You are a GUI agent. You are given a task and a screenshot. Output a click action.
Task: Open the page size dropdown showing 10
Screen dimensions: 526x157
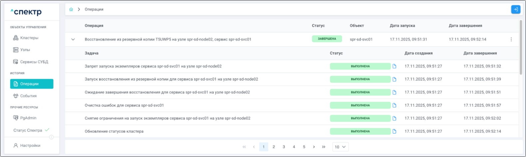tap(340, 147)
